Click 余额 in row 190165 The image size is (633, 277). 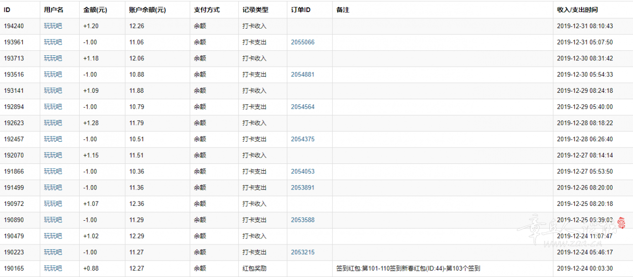click(200, 269)
